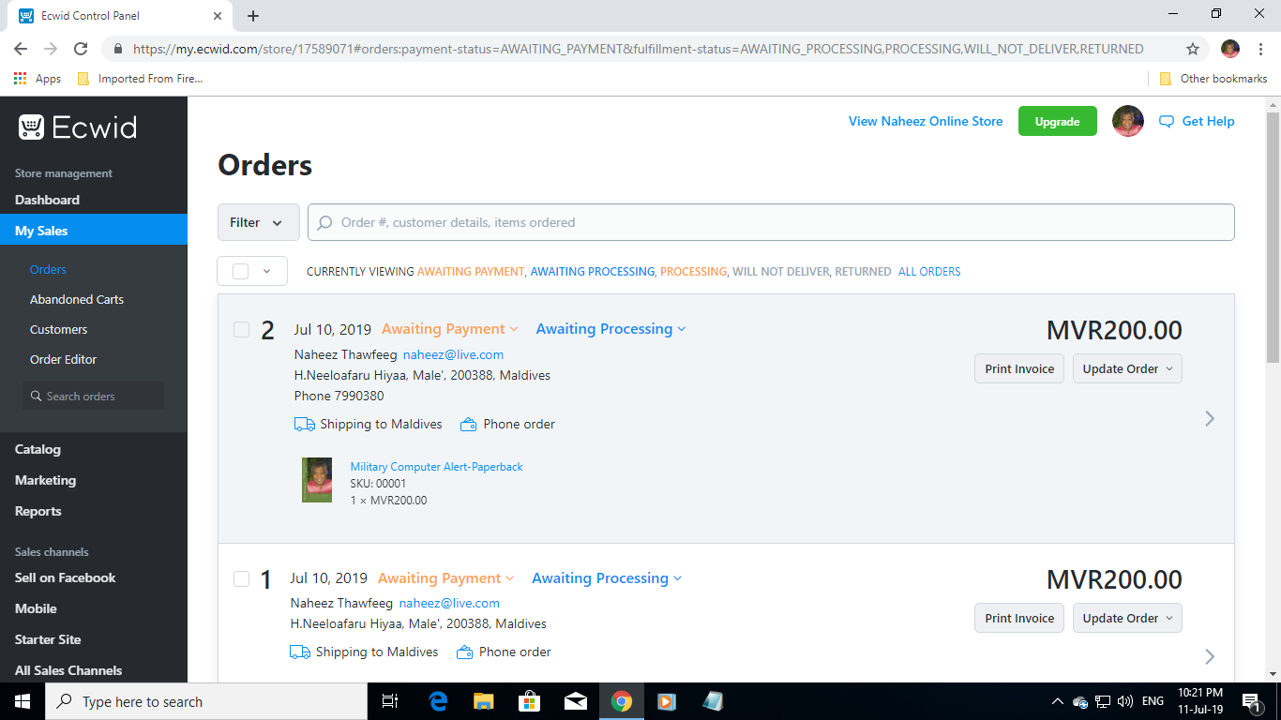1281x720 pixels.
Task: Click the search magnifier icon in orders field
Action: point(324,222)
